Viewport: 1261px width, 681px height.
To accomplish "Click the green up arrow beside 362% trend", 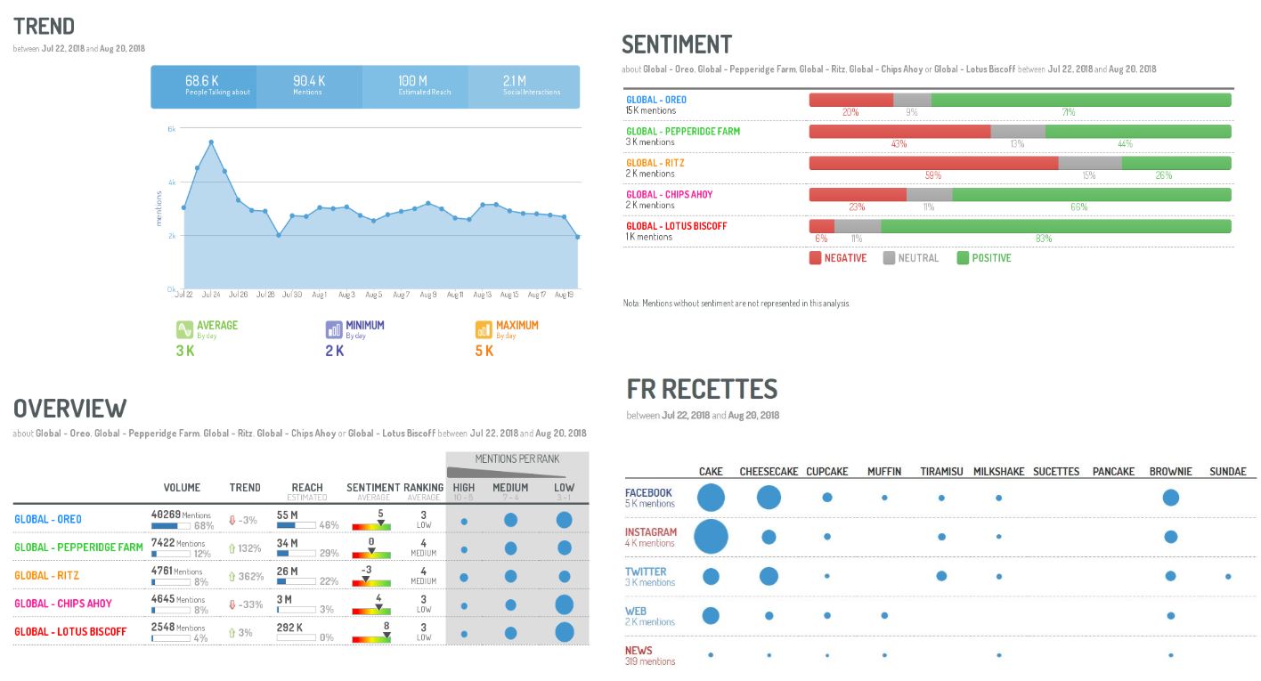I will 232,577.
